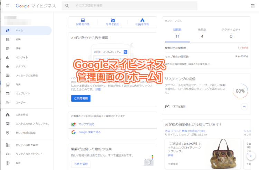Screen dimensions: 259x170
Task: Click the Google マイビジネス logo
Action: click(36, 6)
